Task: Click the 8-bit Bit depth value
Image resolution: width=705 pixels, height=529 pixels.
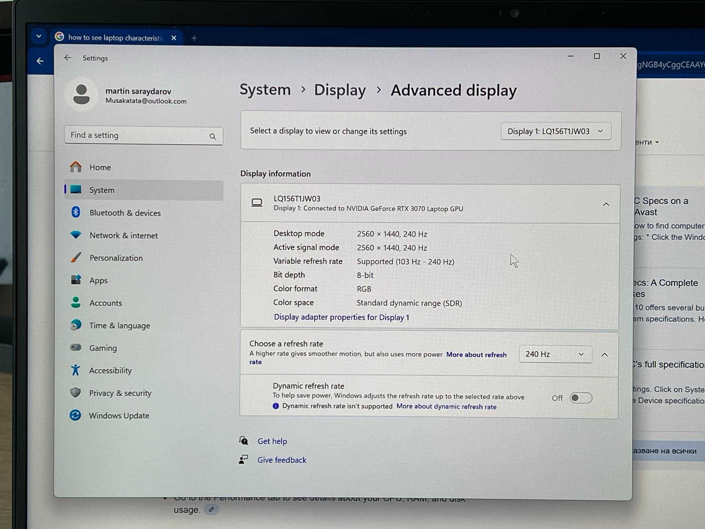Action: pyautogui.click(x=365, y=275)
